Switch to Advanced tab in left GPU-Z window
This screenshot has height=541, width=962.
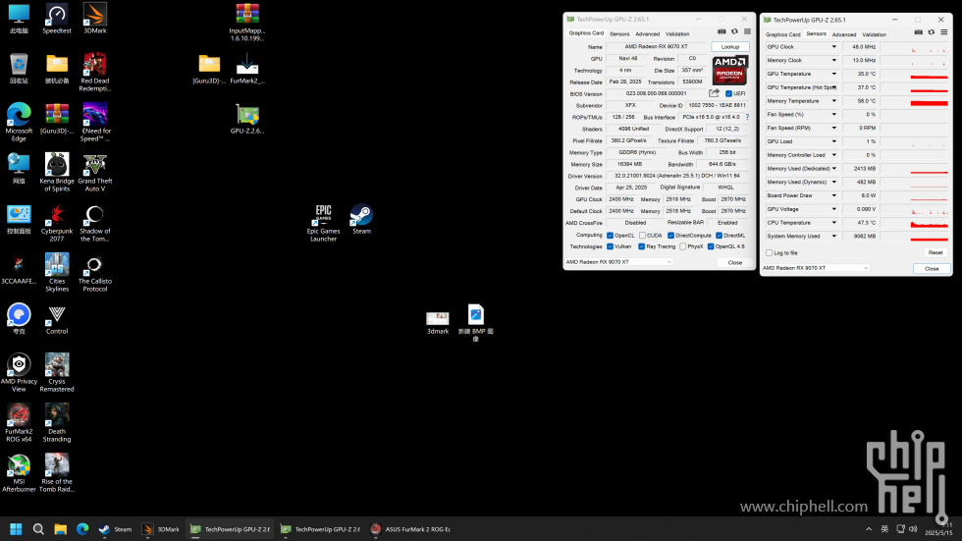[x=647, y=33]
